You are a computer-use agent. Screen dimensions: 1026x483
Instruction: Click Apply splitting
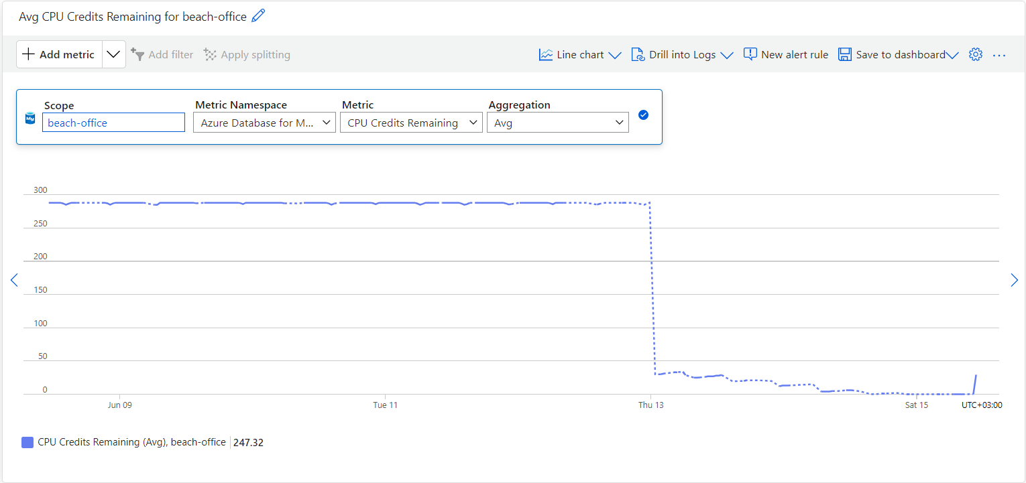coord(247,54)
